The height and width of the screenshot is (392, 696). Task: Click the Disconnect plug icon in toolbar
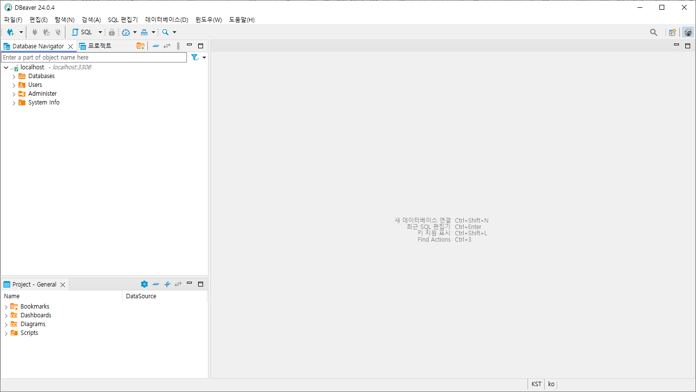click(x=58, y=32)
